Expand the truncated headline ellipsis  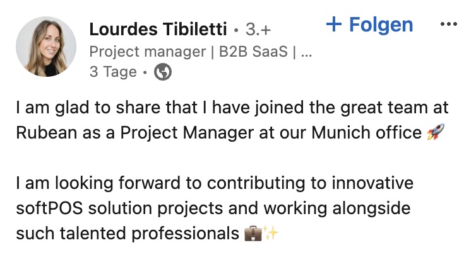(x=307, y=52)
